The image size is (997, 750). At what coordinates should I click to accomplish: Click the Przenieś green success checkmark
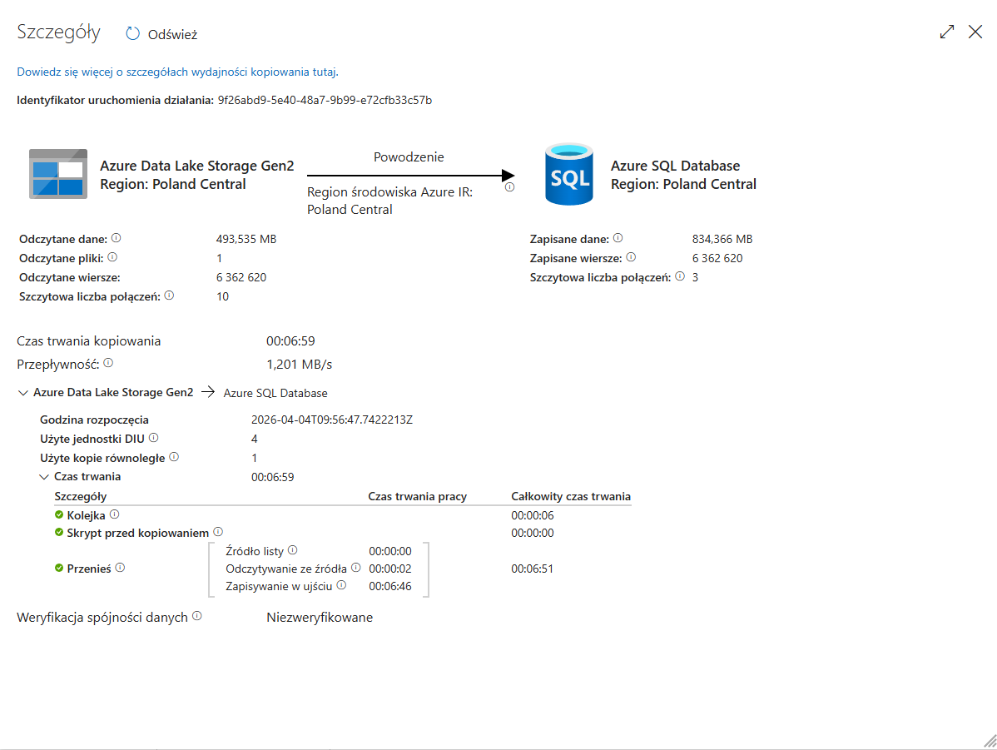point(59,568)
